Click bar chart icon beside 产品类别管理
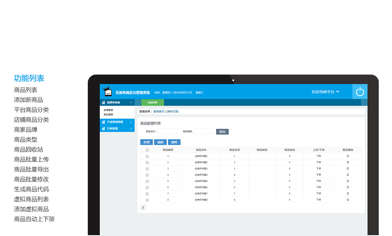Screen dimensions: 392x236 pyautogui.click(x=103, y=122)
